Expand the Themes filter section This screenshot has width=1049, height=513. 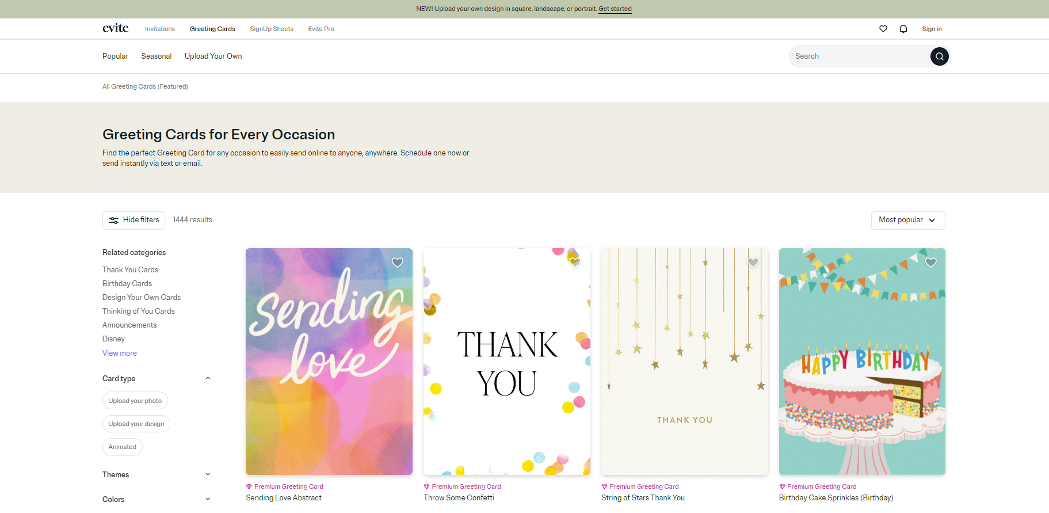pos(208,474)
